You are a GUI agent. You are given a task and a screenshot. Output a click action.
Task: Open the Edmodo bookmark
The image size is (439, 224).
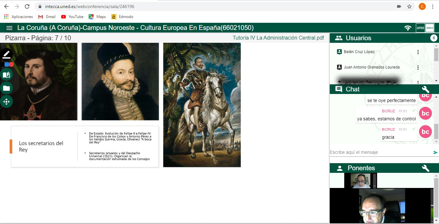[122, 17]
